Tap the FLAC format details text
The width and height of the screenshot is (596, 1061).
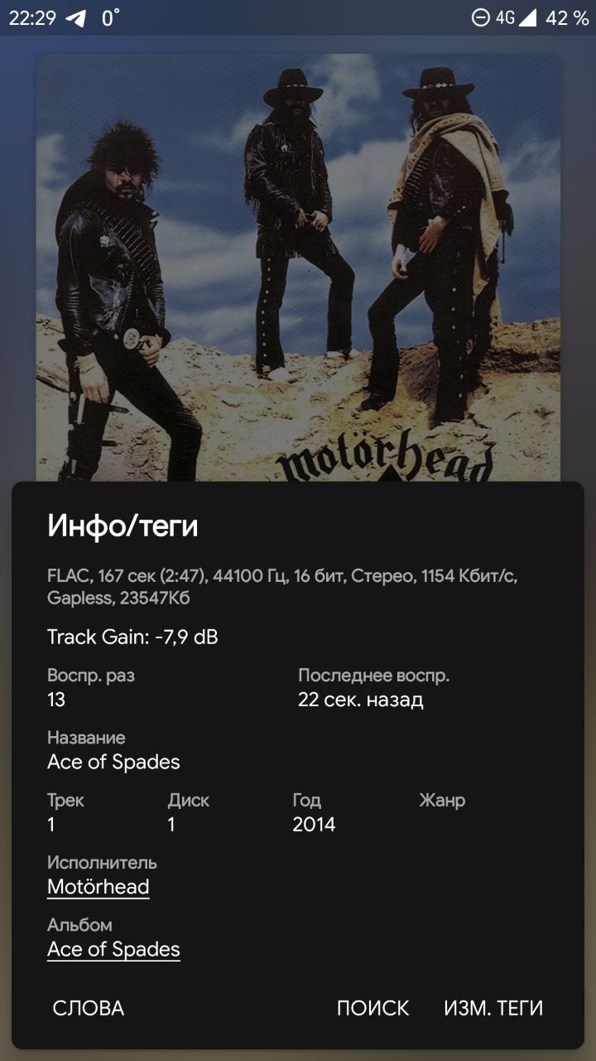point(282,586)
